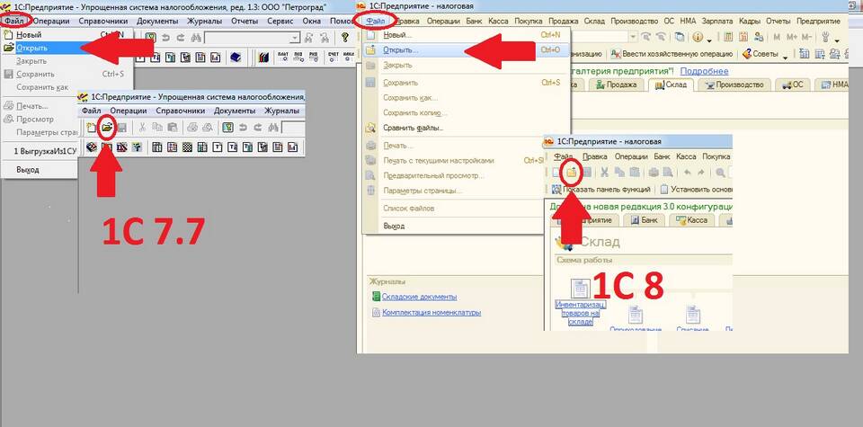Open the Файл menu in 1C 7.7 window
The height and width of the screenshot is (427, 863).
point(14,21)
